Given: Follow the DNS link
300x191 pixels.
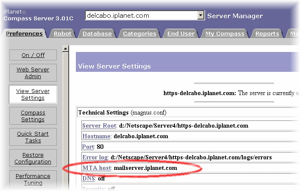Looking at the screenshot, I should point(89,178).
